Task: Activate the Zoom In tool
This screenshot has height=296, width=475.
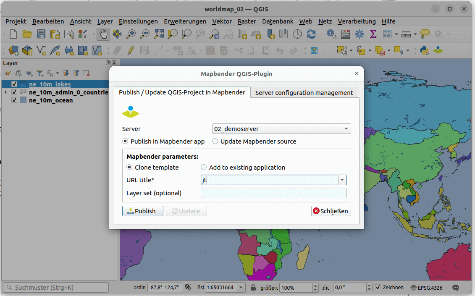Action: (131, 34)
